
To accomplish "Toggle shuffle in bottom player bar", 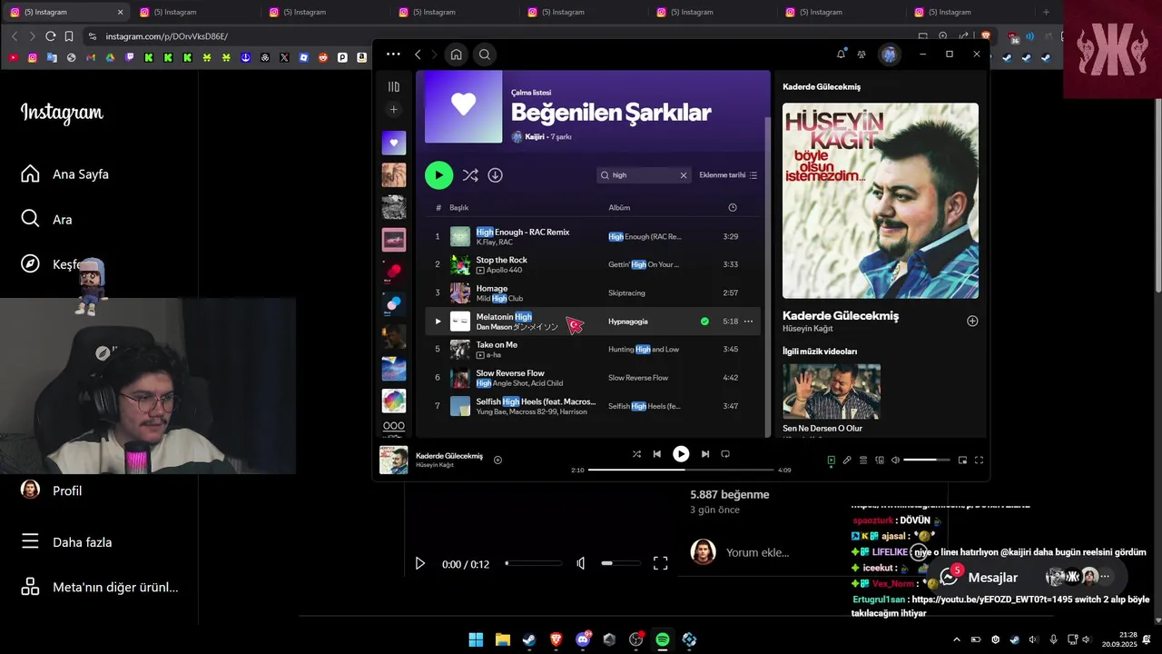I will coord(636,454).
